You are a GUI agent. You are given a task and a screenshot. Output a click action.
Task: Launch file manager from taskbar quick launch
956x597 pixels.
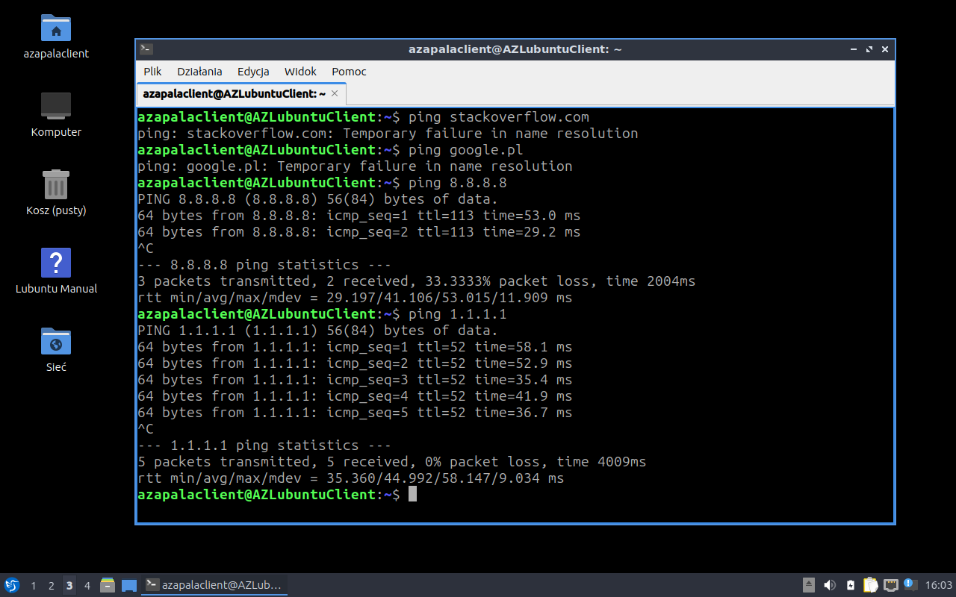108,585
